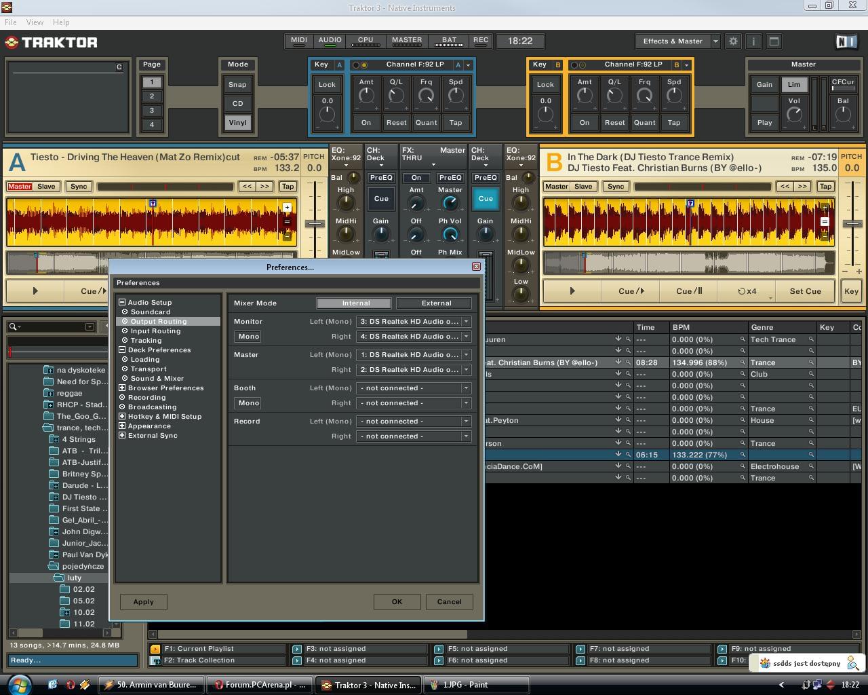Toggle Key A Lock
The image size is (868, 695).
coord(327,85)
